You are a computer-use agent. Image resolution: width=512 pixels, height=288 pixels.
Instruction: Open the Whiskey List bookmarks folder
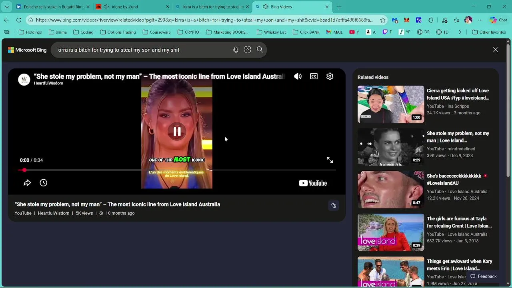[x=271, y=32]
